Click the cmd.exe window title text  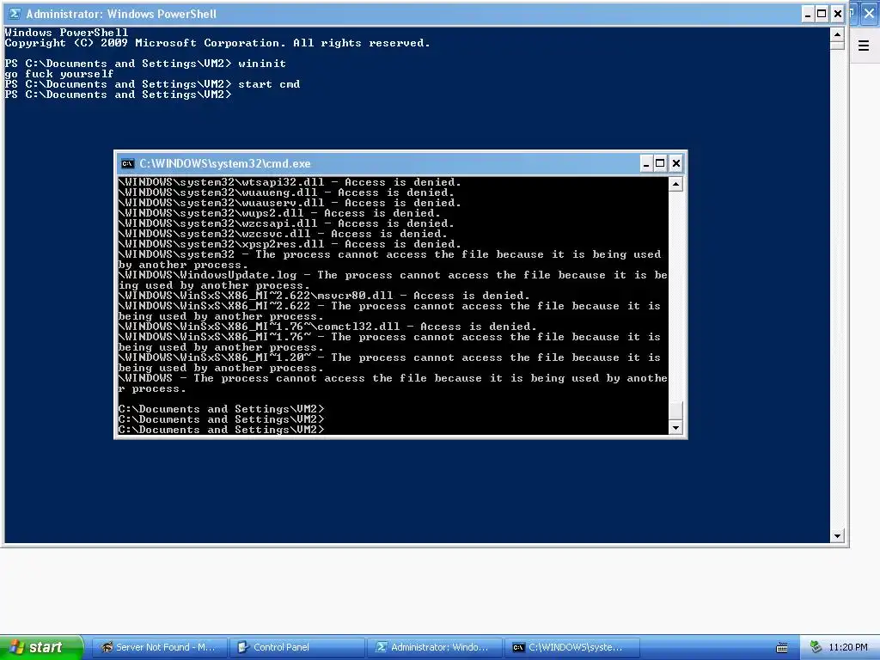pyautogui.click(x=225, y=164)
